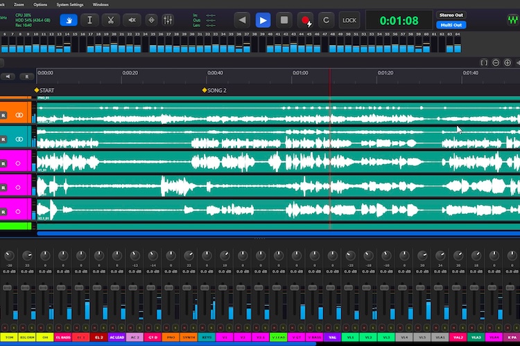Toggle stereo link icon on teal track
The image size is (520, 346).
(x=19, y=139)
